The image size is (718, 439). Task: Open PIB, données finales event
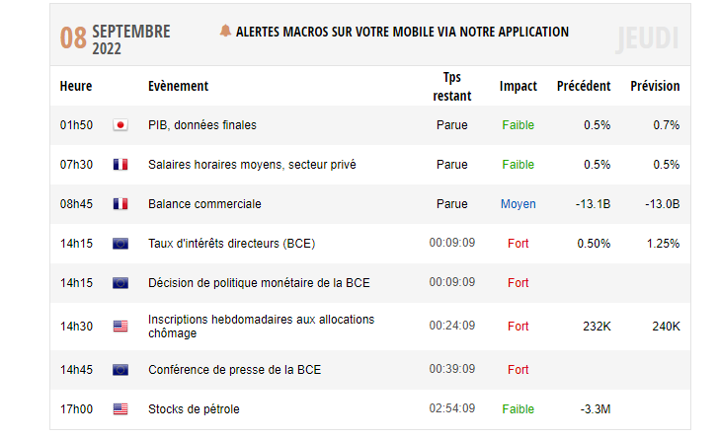click(201, 125)
